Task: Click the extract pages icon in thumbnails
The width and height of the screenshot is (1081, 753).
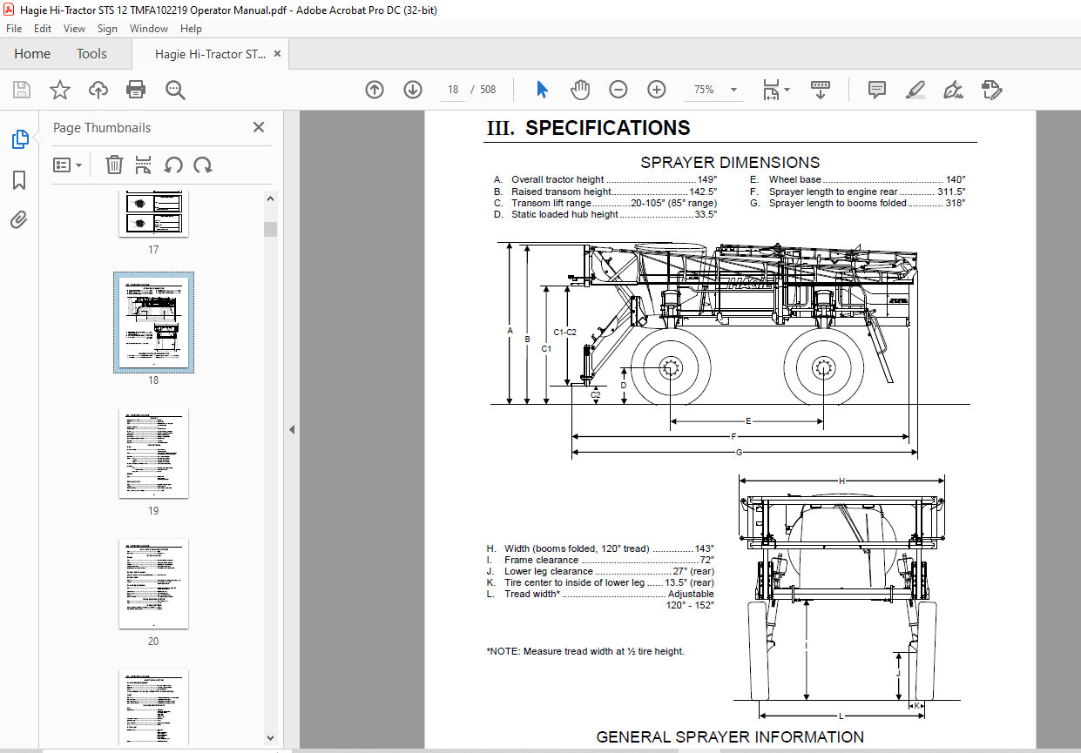Action: [x=144, y=165]
